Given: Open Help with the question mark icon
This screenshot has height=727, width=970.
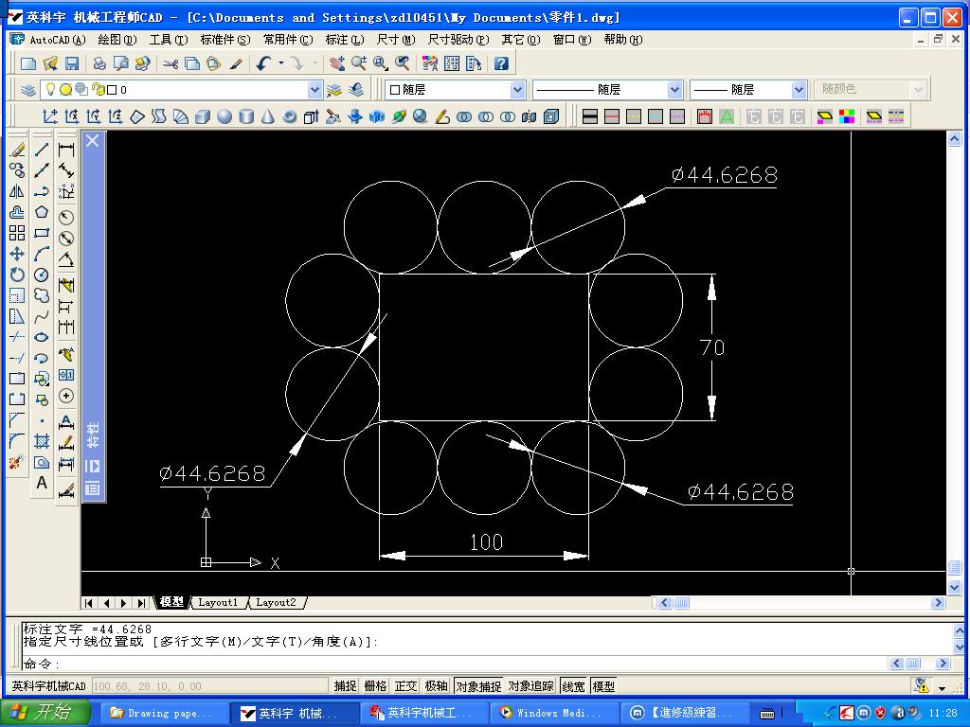Looking at the screenshot, I should click(x=501, y=63).
